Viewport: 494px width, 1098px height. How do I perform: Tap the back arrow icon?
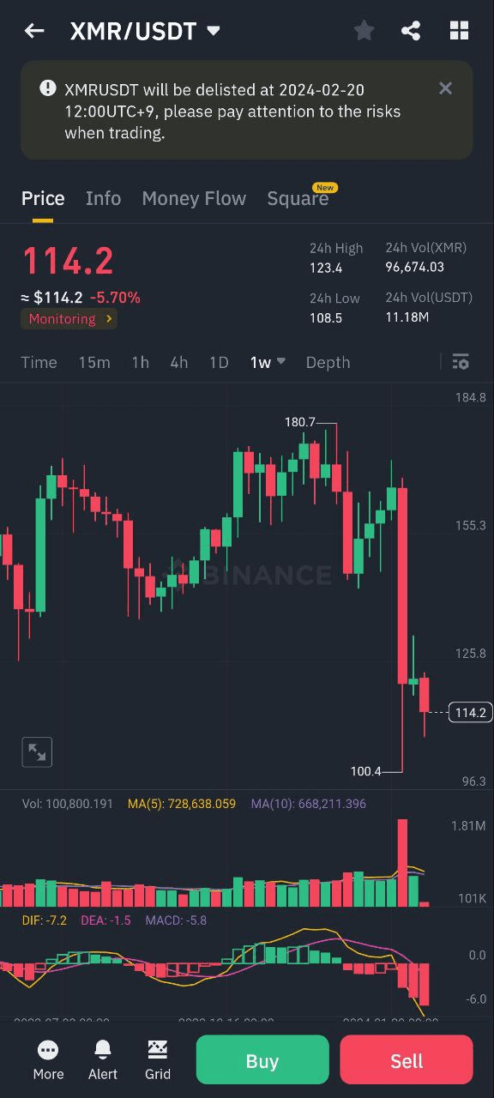click(33, 31)
